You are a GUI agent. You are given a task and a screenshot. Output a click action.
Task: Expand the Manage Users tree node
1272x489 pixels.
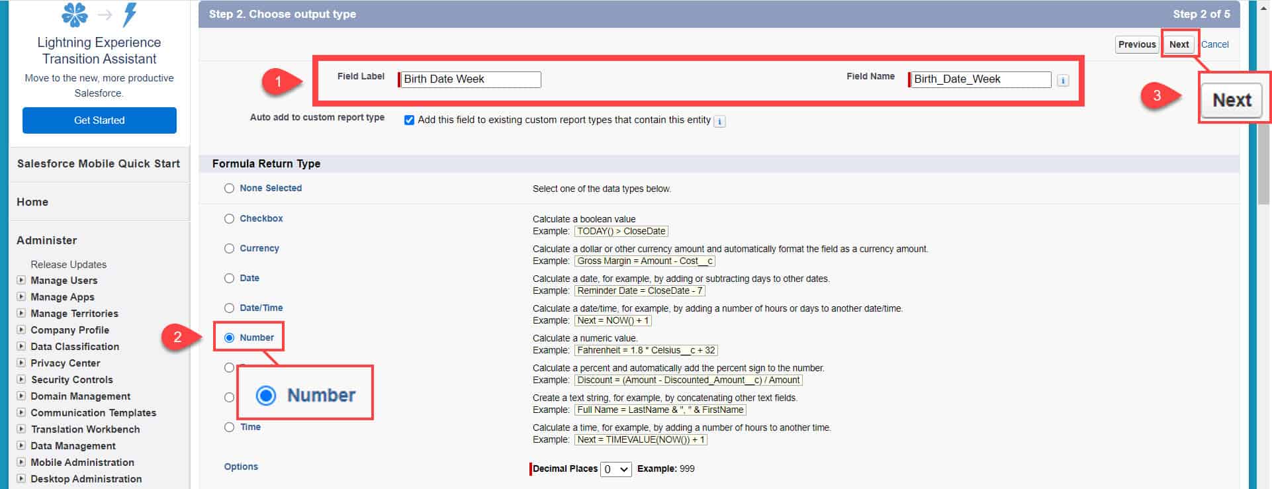click(21, 281)
